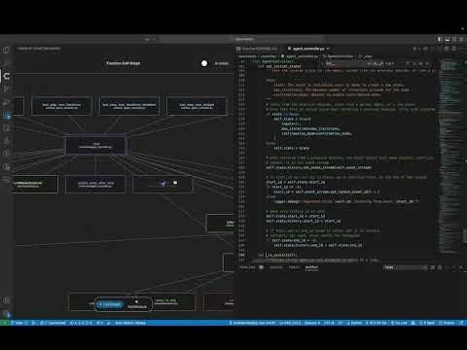Image resolution: width=467 pixels, height=350 pixels.
Task: Open the Accounts icon in activity bar
Action: pos(6,300)
